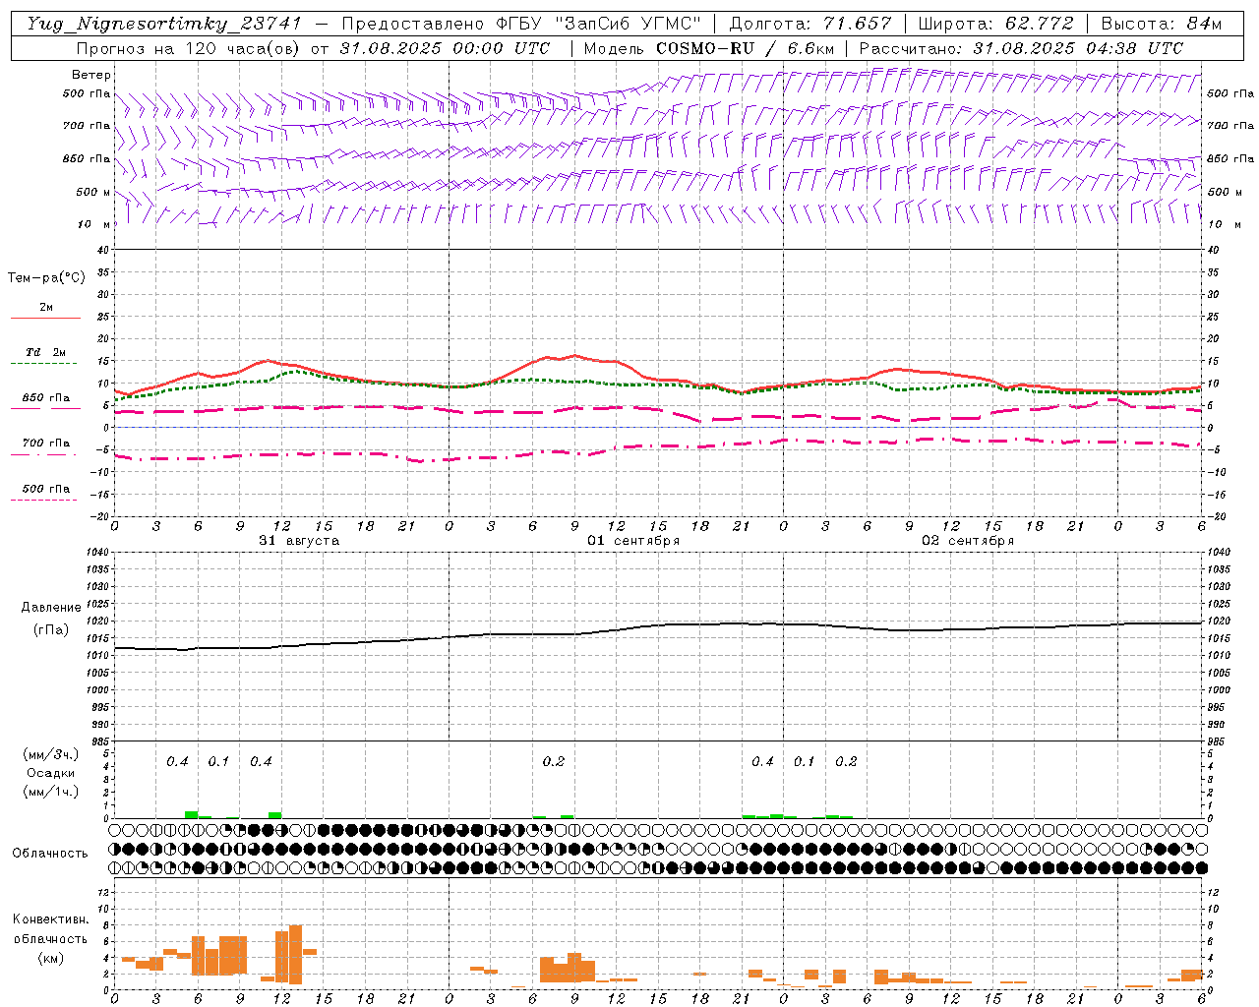Screen dimensions: 1259x1007
Task: Click the black pressure curve line
Action: coord(658,624)
